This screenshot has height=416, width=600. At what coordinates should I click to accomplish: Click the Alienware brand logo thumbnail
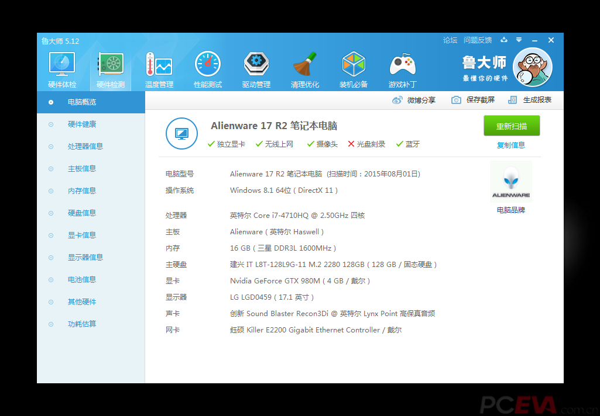(x=511, y=182)
